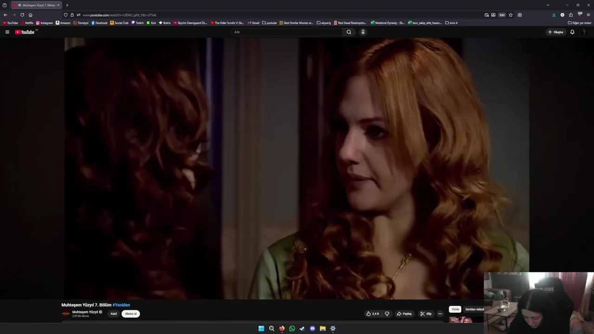The height and width of the screenshot is (334, 594).
Task: Open Steam from the taskbar
Action: tap(302, 328)
